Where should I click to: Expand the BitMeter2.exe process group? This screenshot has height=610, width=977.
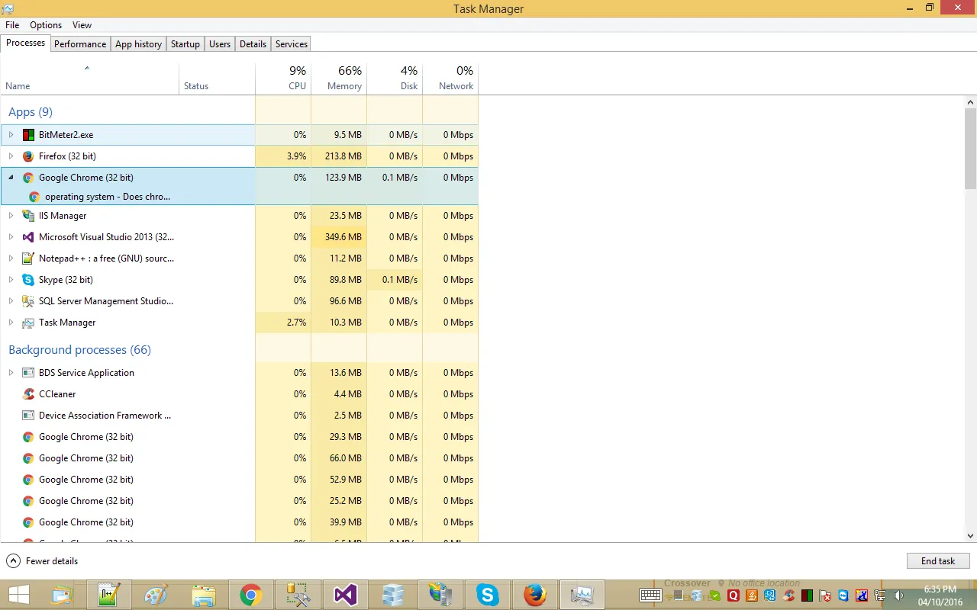click(11, 135)
